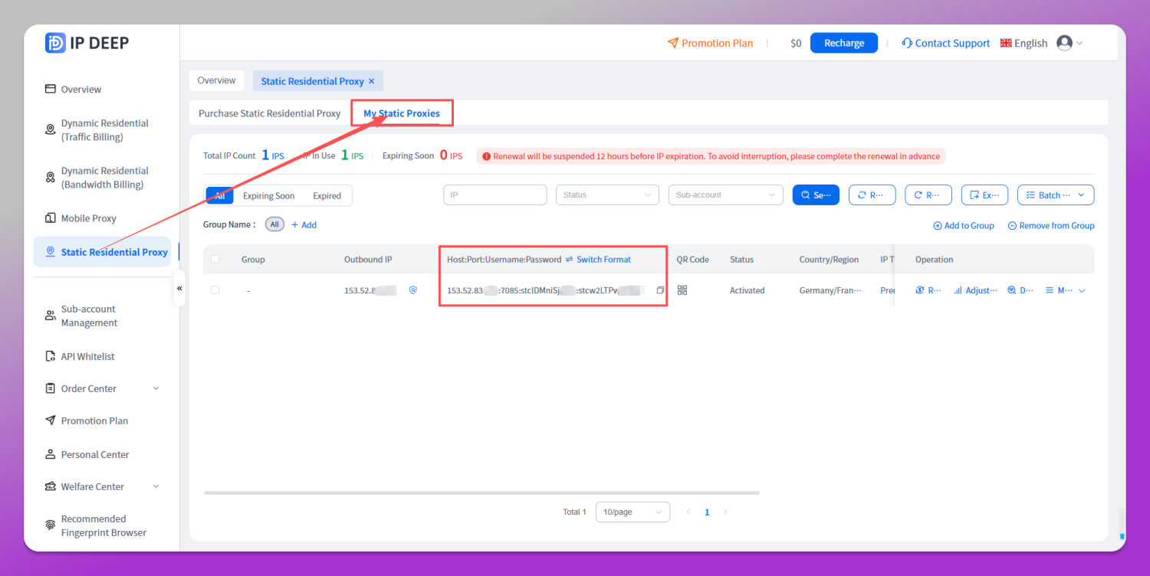This screenshot has height=576, width=1150.
Task: Select the Expiring Soon filter
Action: coord(268,195)
